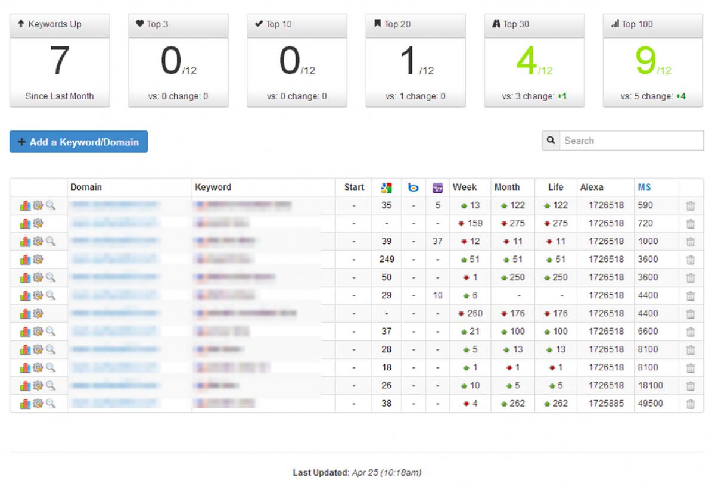Sort table by Domain column header
Viewport: 715px width, 487px height.
86,187
